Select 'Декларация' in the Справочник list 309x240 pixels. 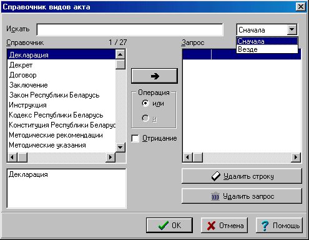tap(61, 55)
